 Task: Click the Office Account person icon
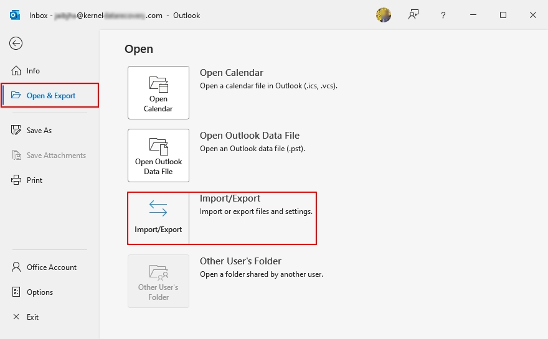tap(16, 267)
